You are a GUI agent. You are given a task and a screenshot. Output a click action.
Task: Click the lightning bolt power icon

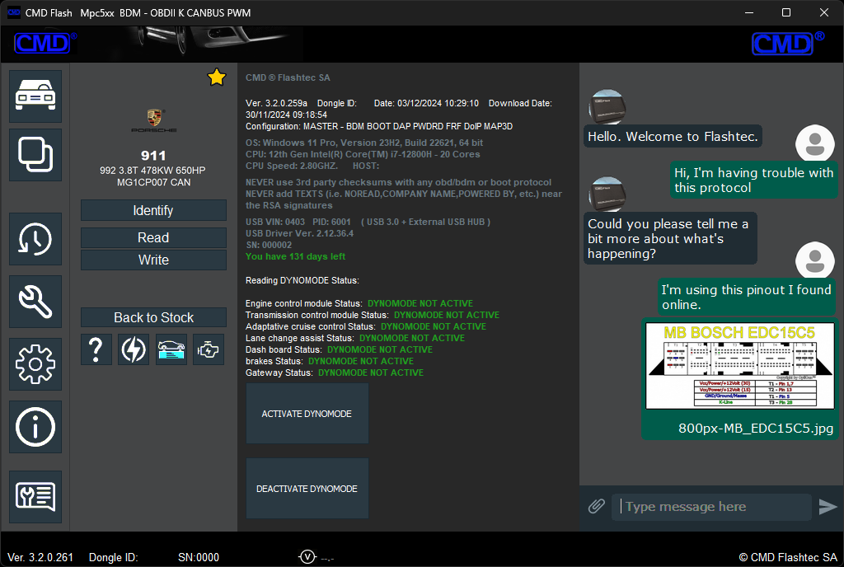[134, 349]
